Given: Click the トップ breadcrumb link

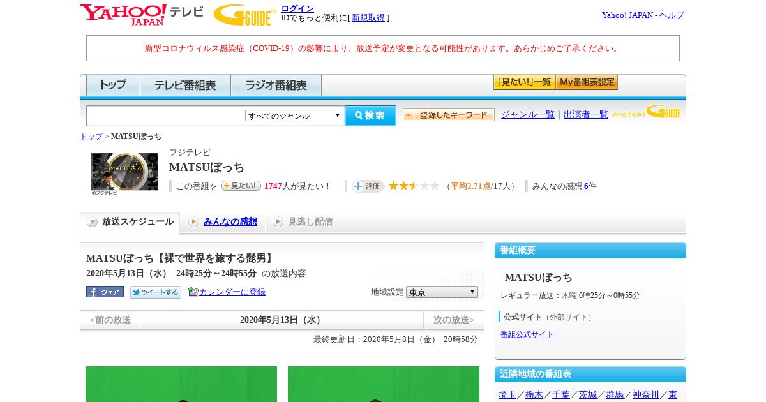Looking at the screenshot, I should pos(91,137).
